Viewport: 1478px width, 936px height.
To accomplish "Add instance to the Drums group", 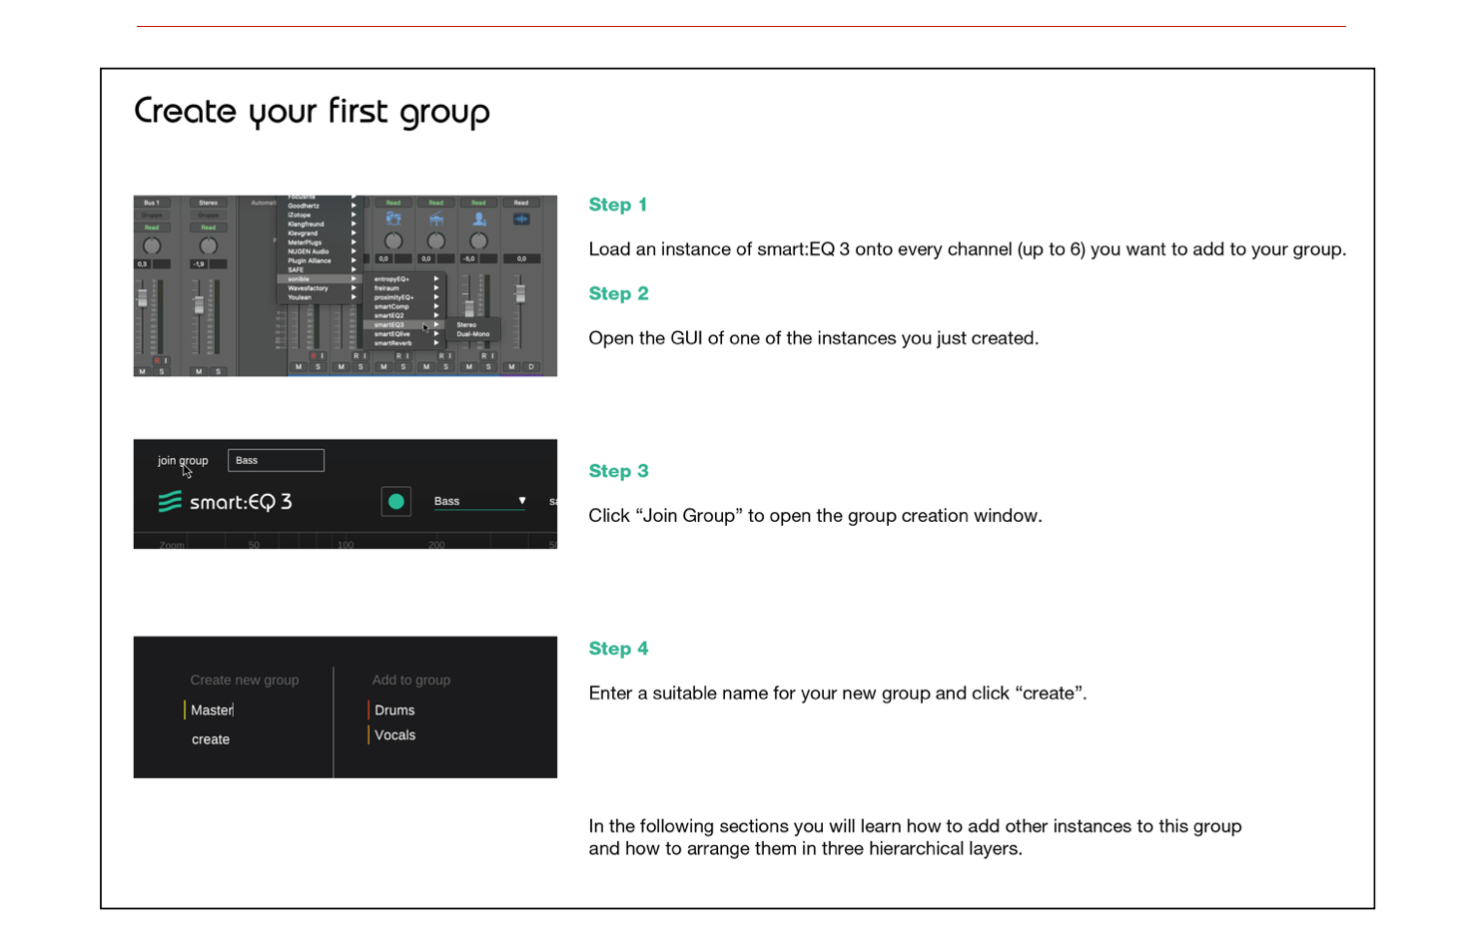I will pyautogui.click(x=394, y=710).
